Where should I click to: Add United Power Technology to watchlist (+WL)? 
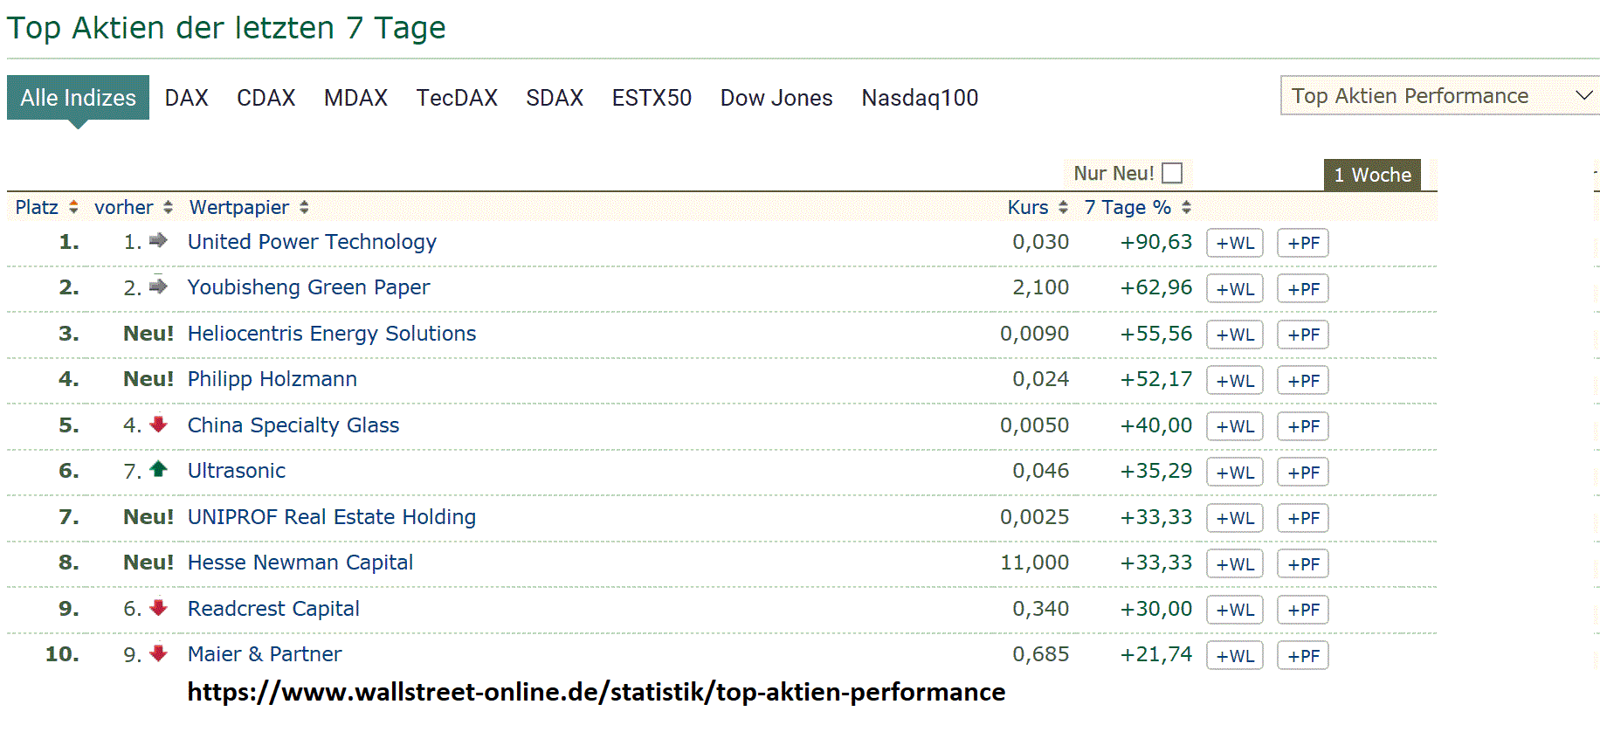[1234, 243]
